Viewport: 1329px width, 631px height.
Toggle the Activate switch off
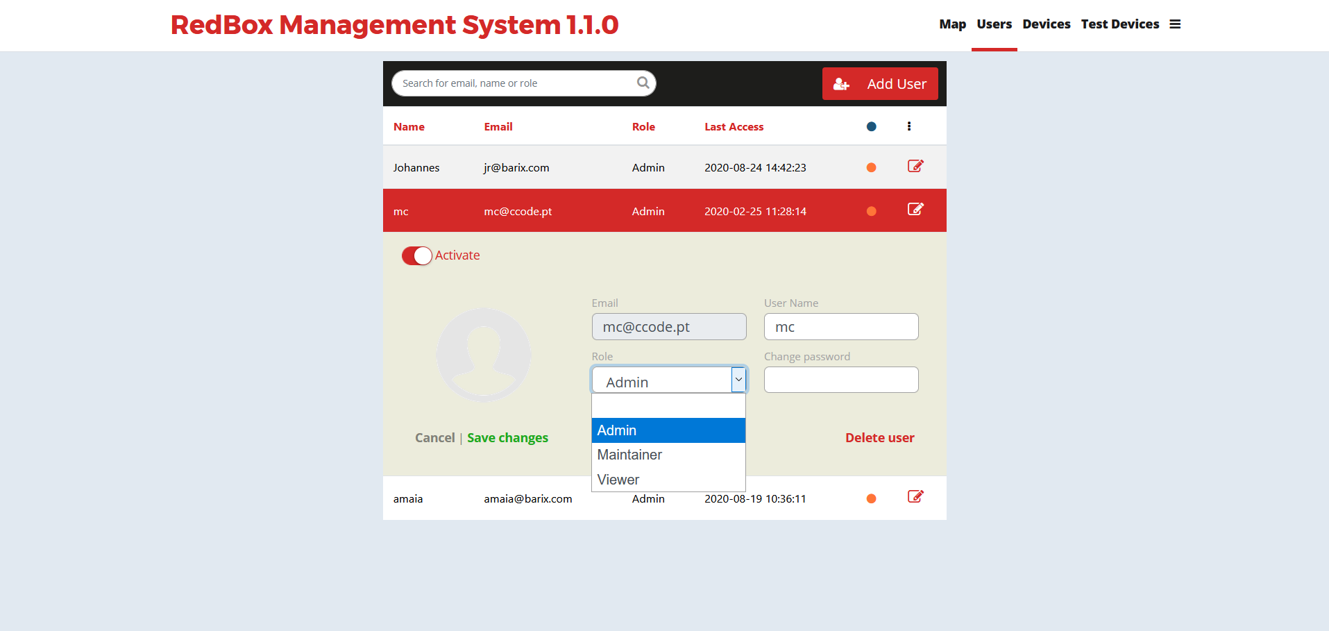(416, 256)
